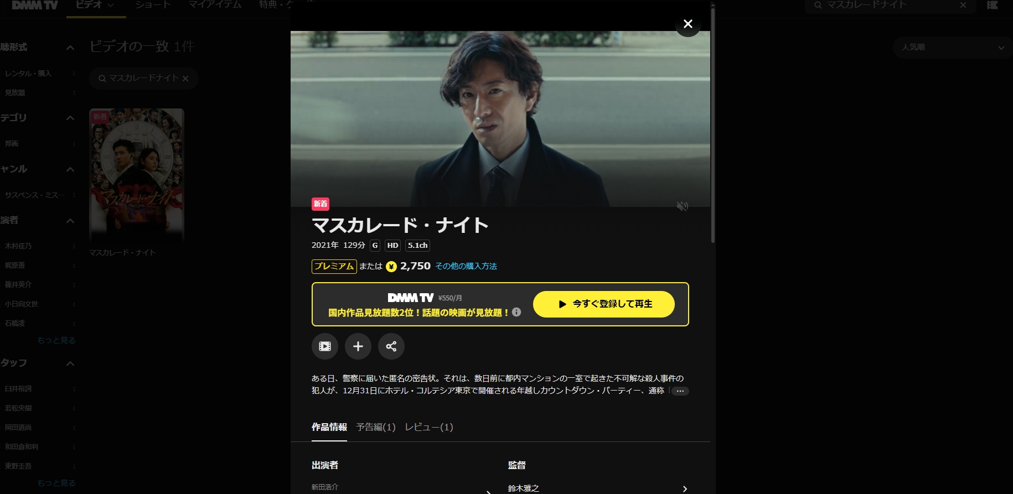Screen dimensions: 1013x494
Task: Click the yen coin price icon
Action: [x=391, y=267]
